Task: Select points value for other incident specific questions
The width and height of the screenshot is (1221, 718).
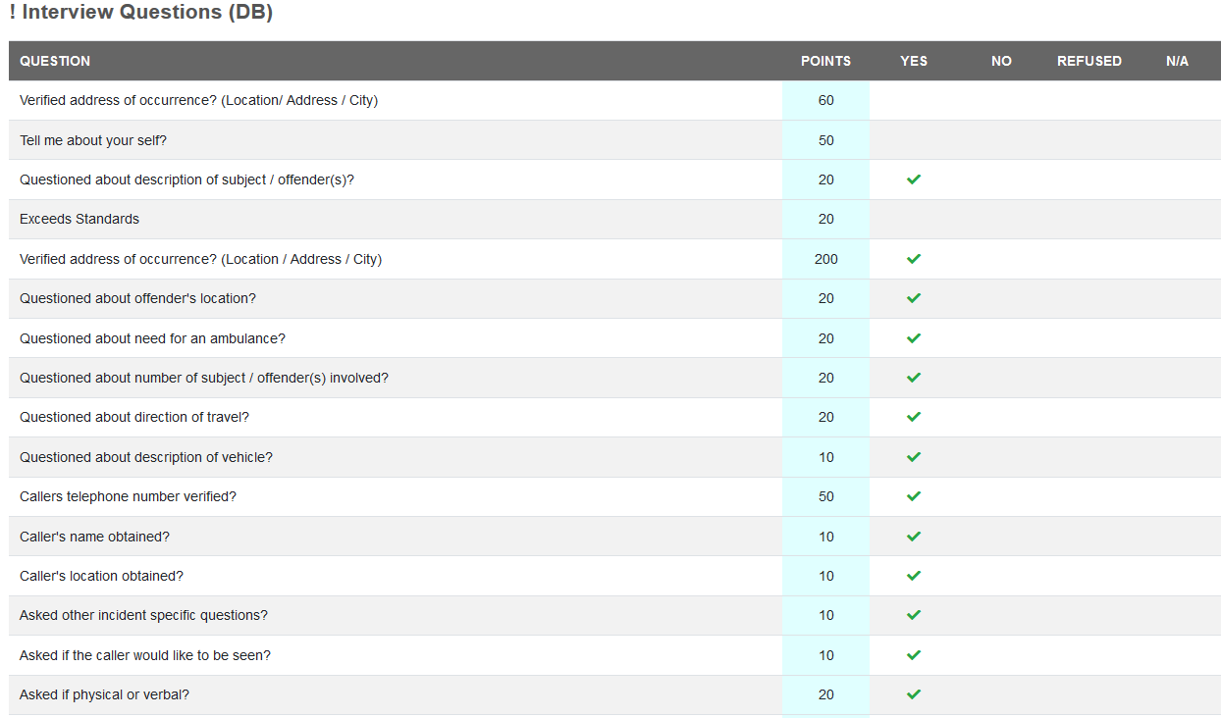Action: pyautogui.click(x=826, y=615)
